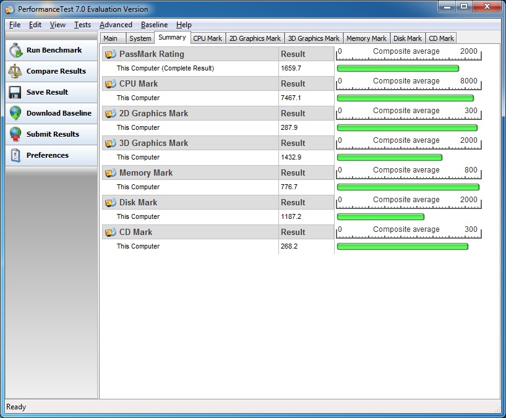
Task: Click the Submit Results globe upload icon
Action: pos(15,134)
